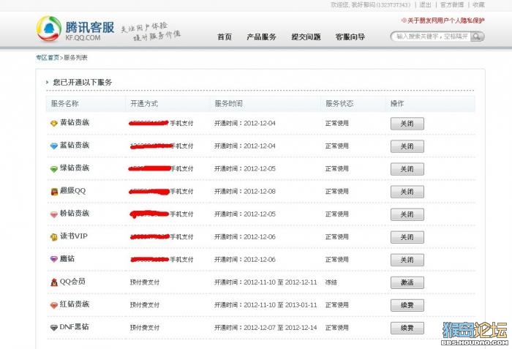Click the 退出 logout link
Viewport: 512px width, 349px height.
point(425,4)
